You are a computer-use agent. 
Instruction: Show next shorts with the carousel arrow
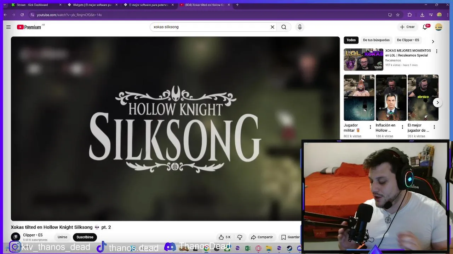437,103
